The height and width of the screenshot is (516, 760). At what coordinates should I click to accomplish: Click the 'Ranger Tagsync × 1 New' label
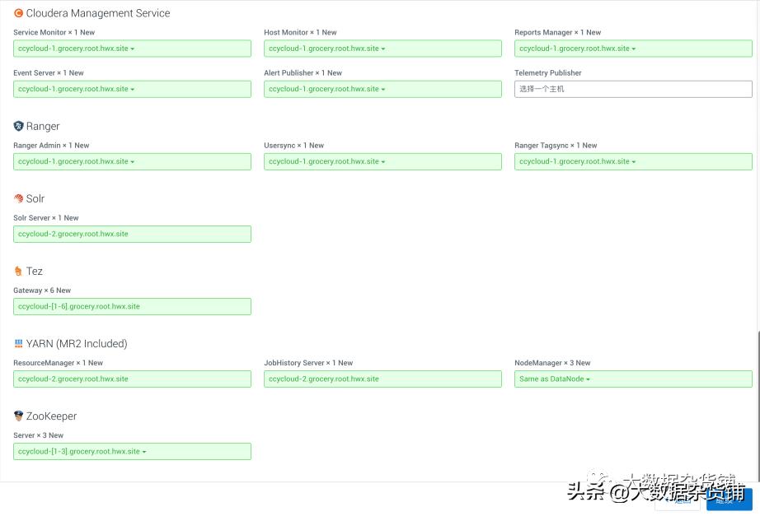556,146
